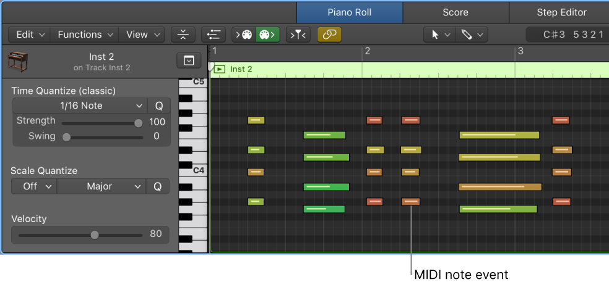This screenshot has width=609, height=285.
Task: Adjust the Velocity slider
Action: pos(94,235)
